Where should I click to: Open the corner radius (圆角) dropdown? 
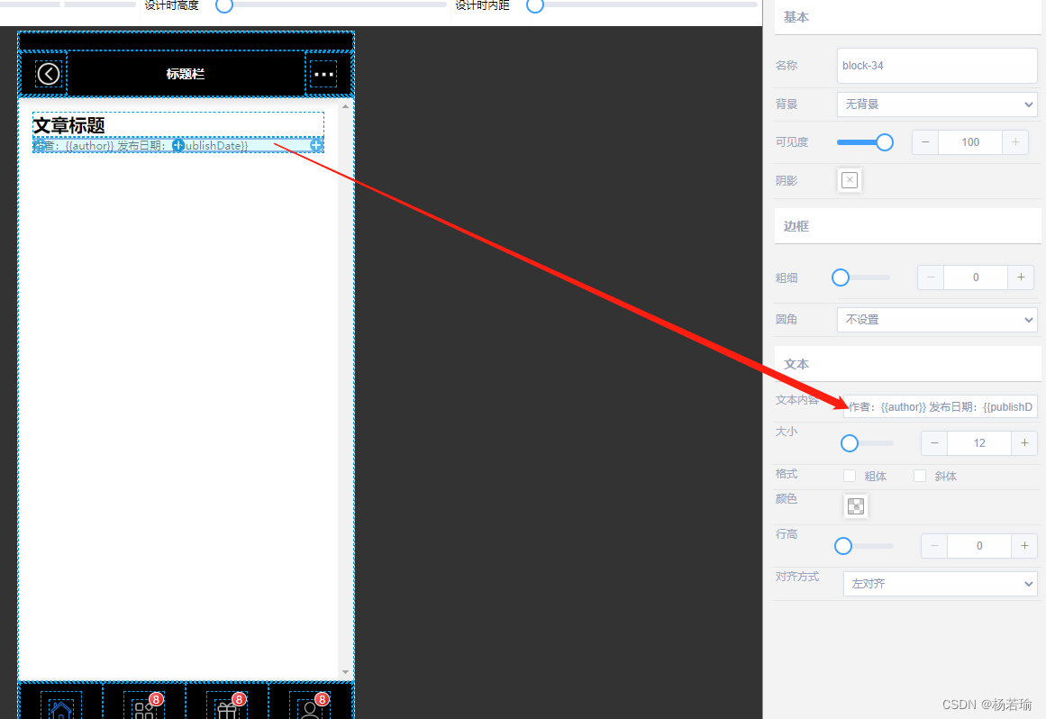click(x=937, y=320)
